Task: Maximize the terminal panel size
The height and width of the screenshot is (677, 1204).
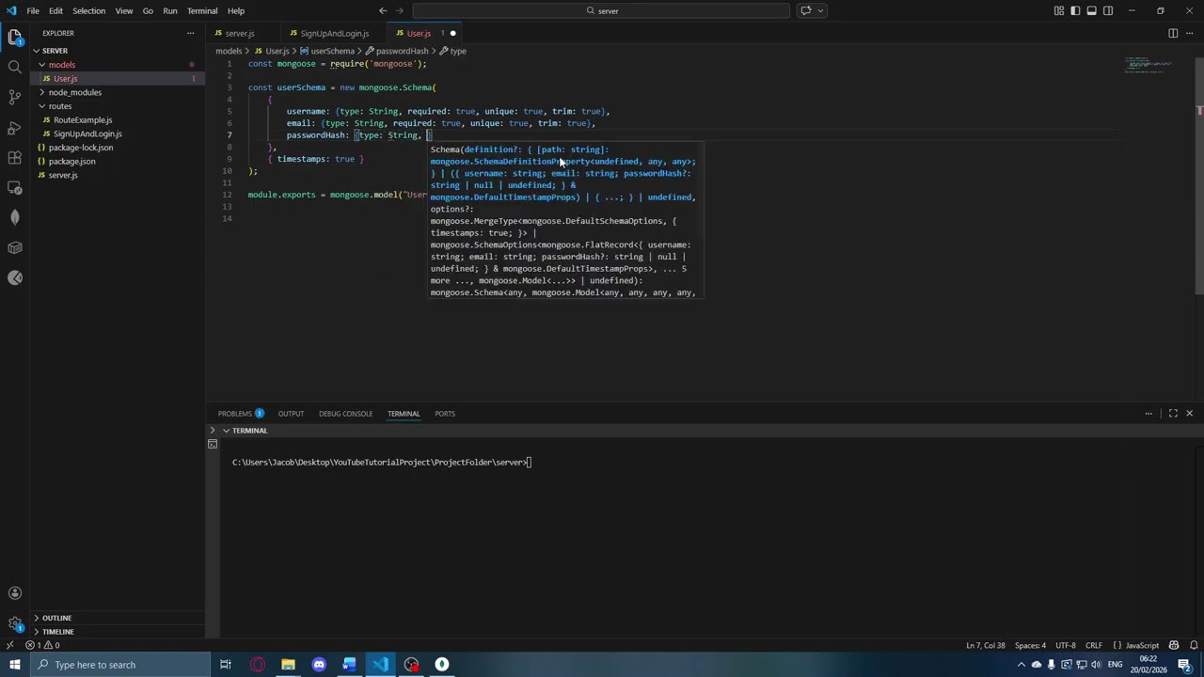Action: point(1173,414)
